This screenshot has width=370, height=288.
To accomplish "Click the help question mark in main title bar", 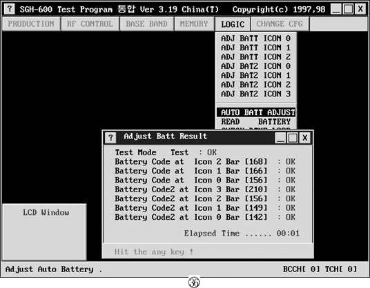I will 10,9.
